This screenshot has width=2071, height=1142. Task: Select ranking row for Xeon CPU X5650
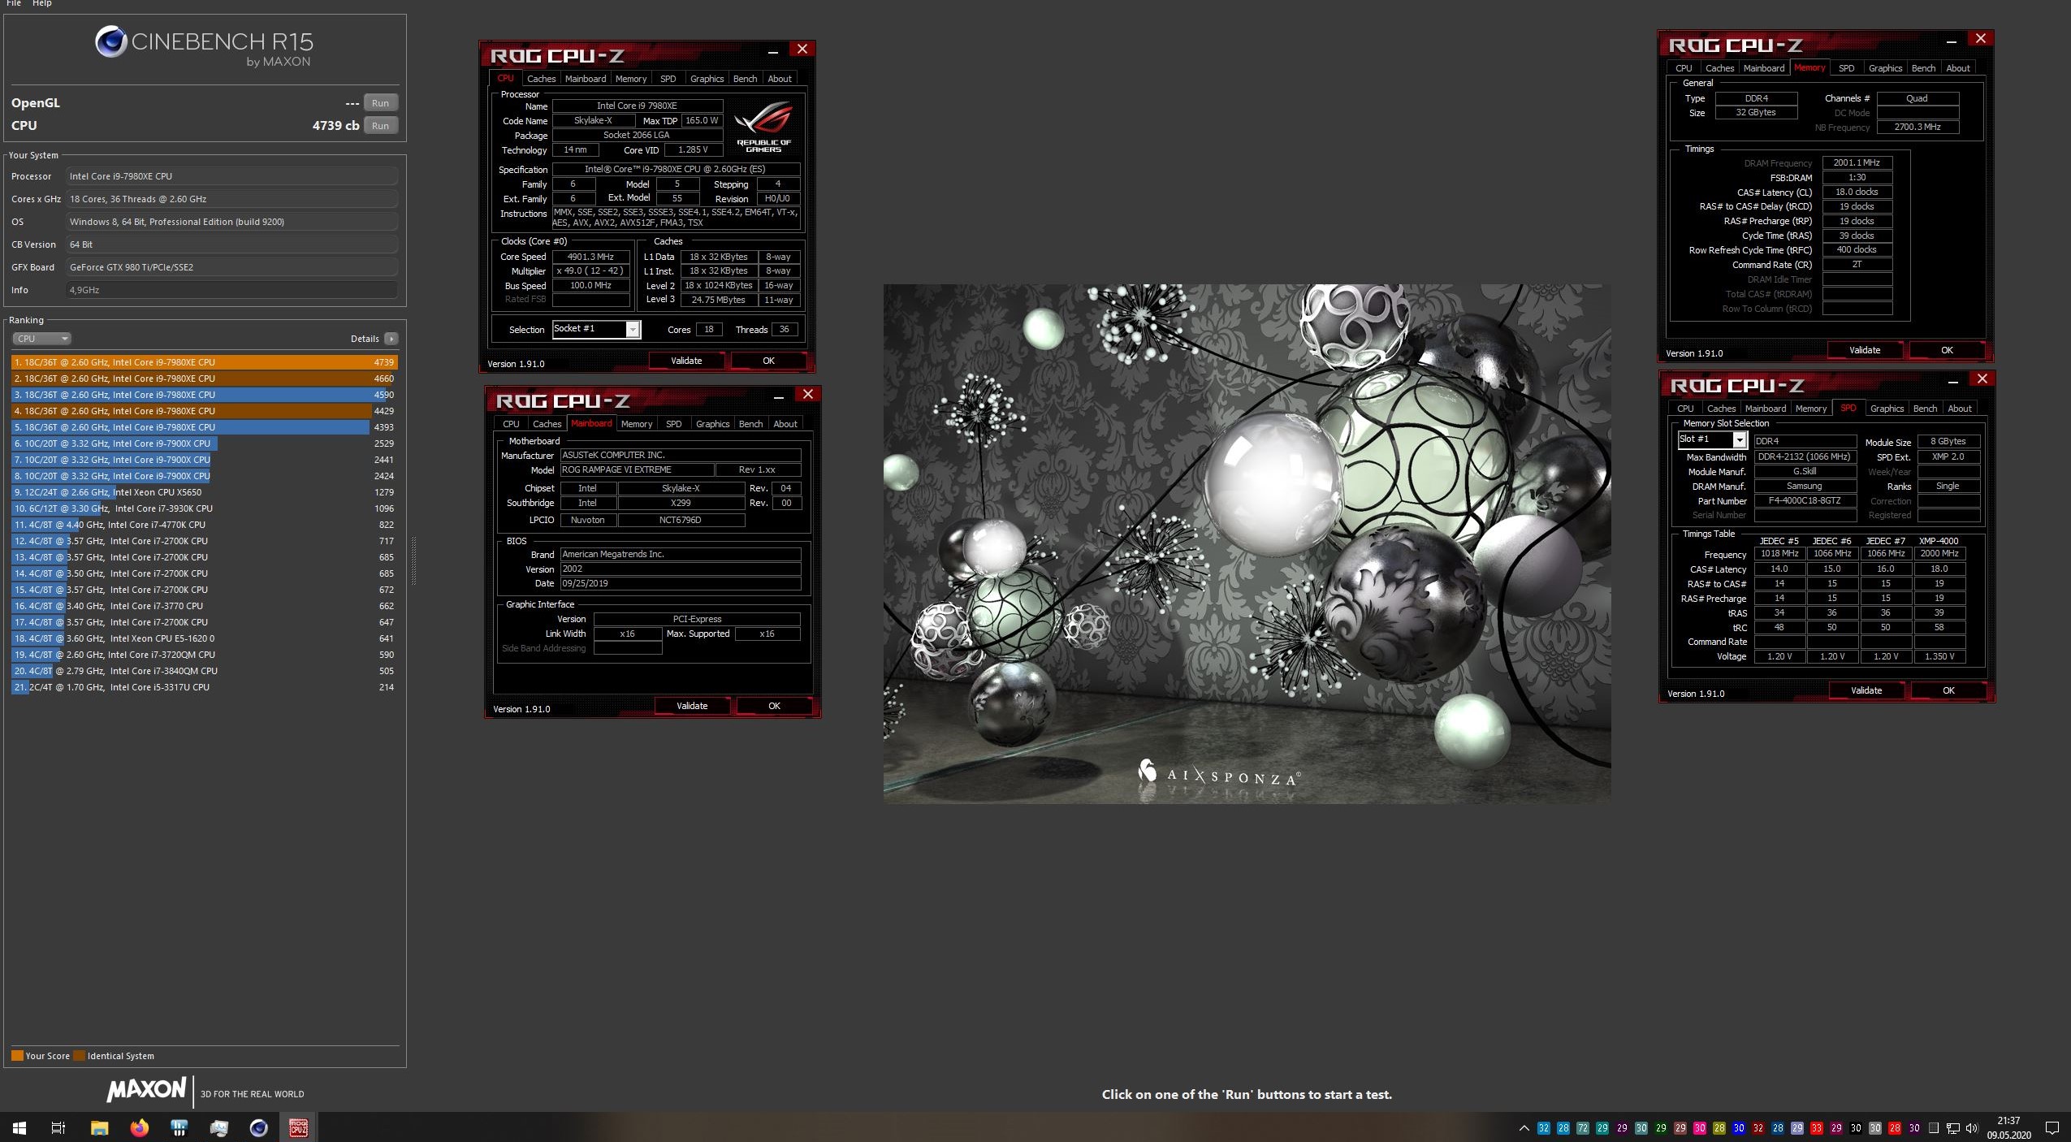[205, 492]
